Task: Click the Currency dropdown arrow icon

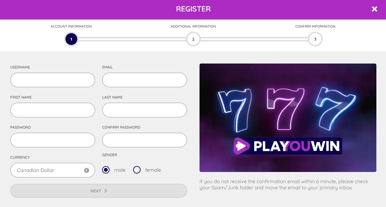Action: (87, 170)
